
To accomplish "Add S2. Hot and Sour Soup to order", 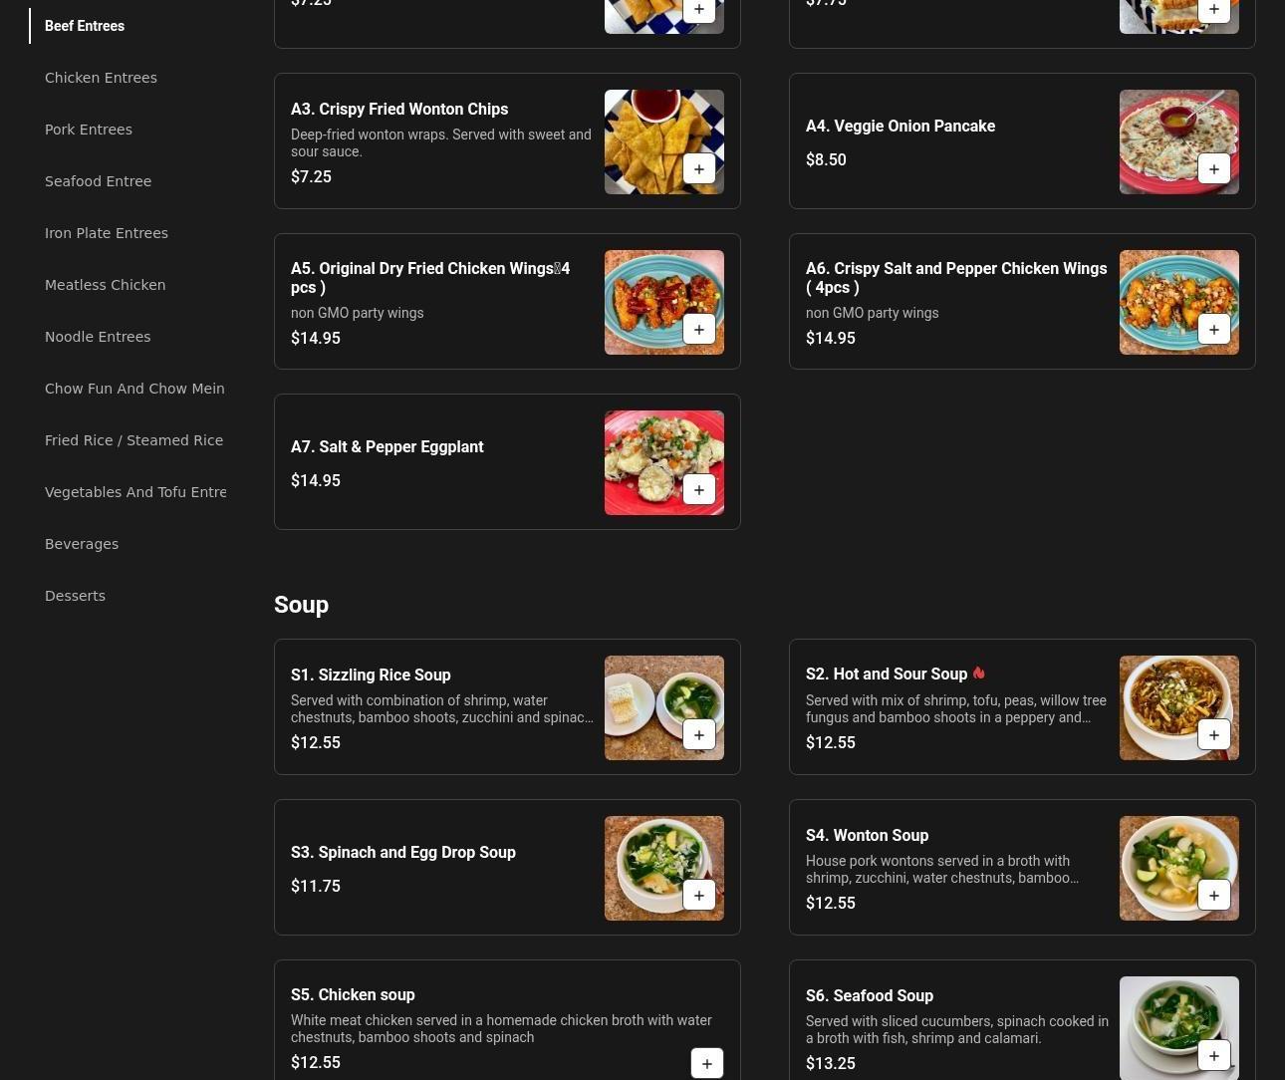I will [1214, 735].
